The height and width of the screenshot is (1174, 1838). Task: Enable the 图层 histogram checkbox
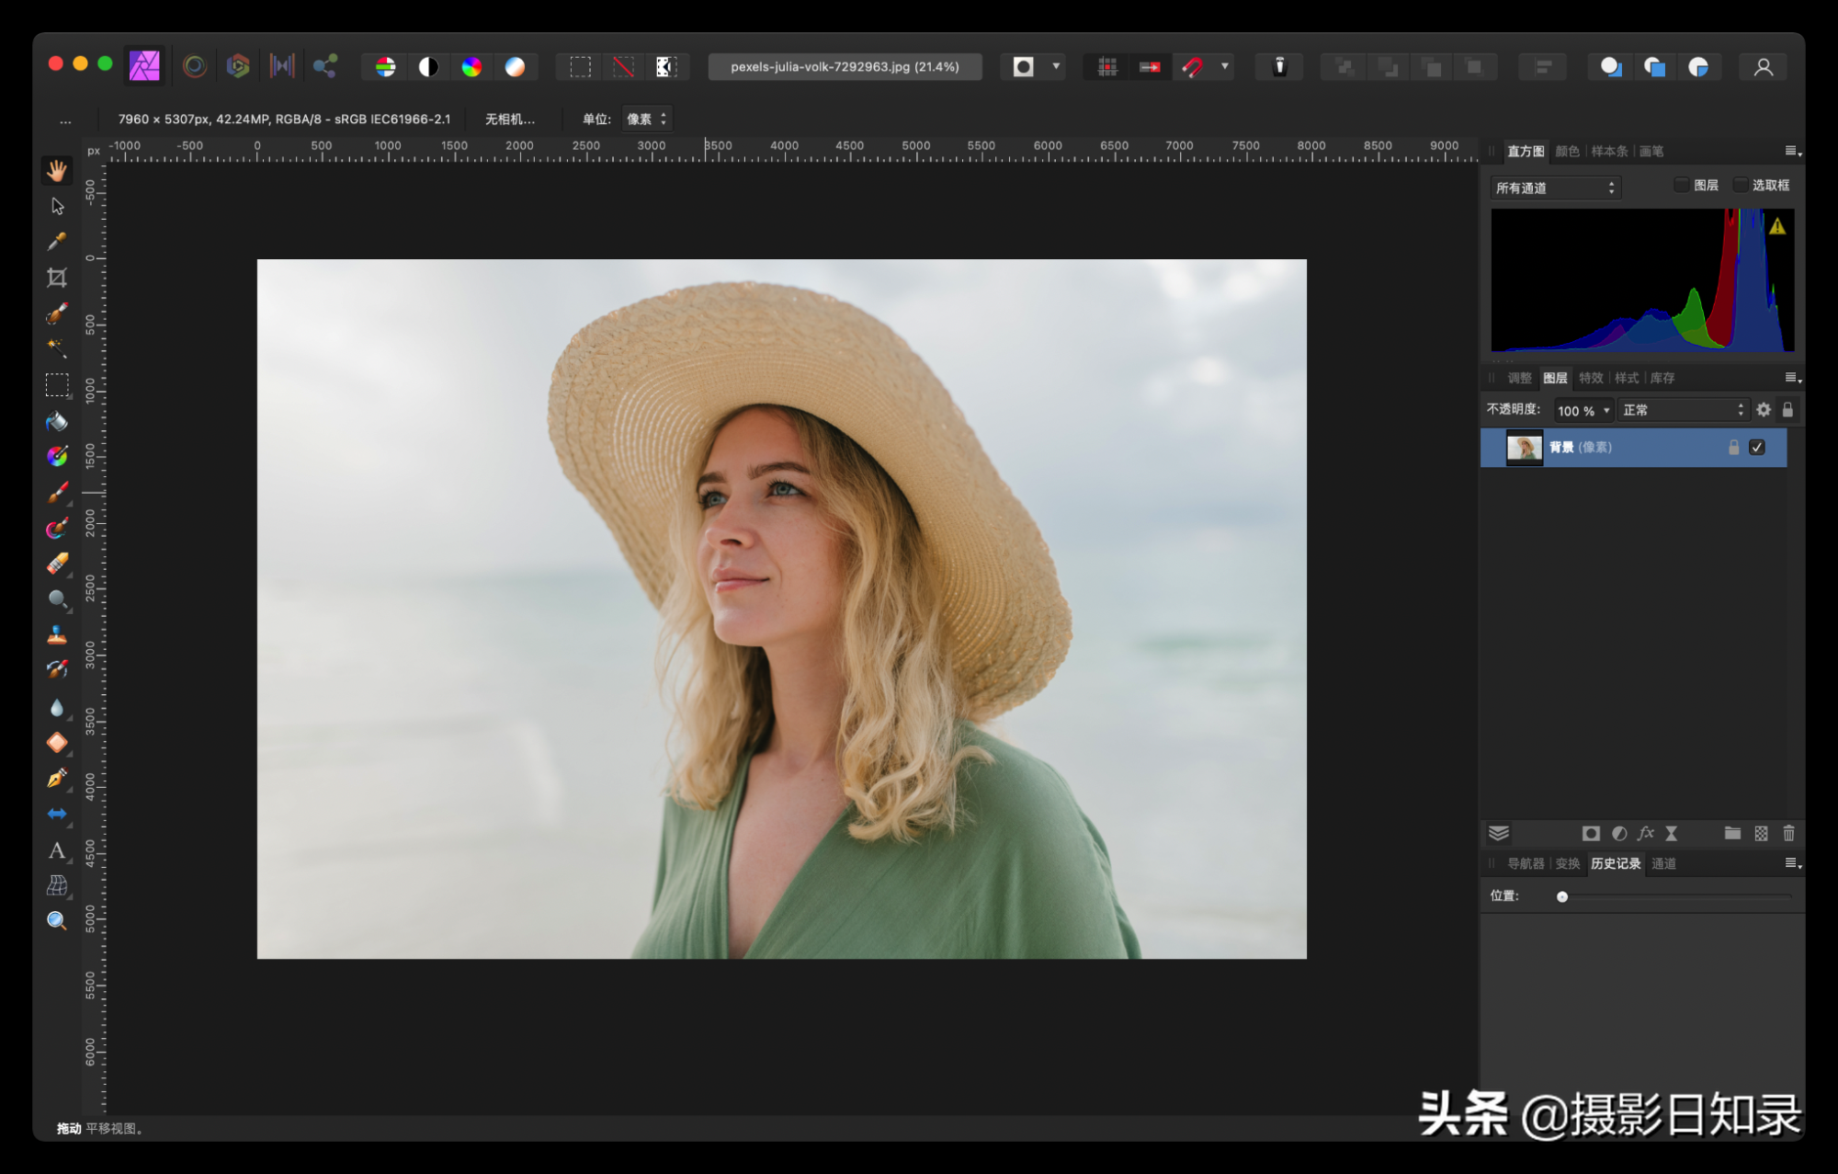tap(1681, 186)
